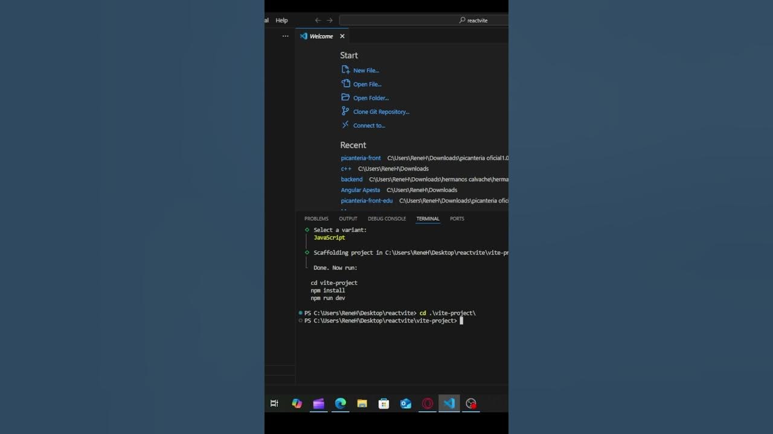This screenshot has width=773, height=434.
Task: Open Task View on the taskbar
Action: tap(274, 403)
